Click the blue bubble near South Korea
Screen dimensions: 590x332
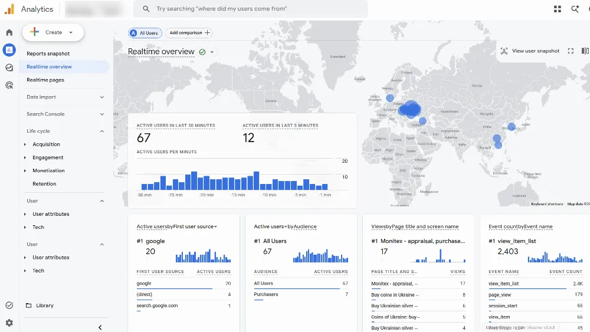[x=512, y=127]
